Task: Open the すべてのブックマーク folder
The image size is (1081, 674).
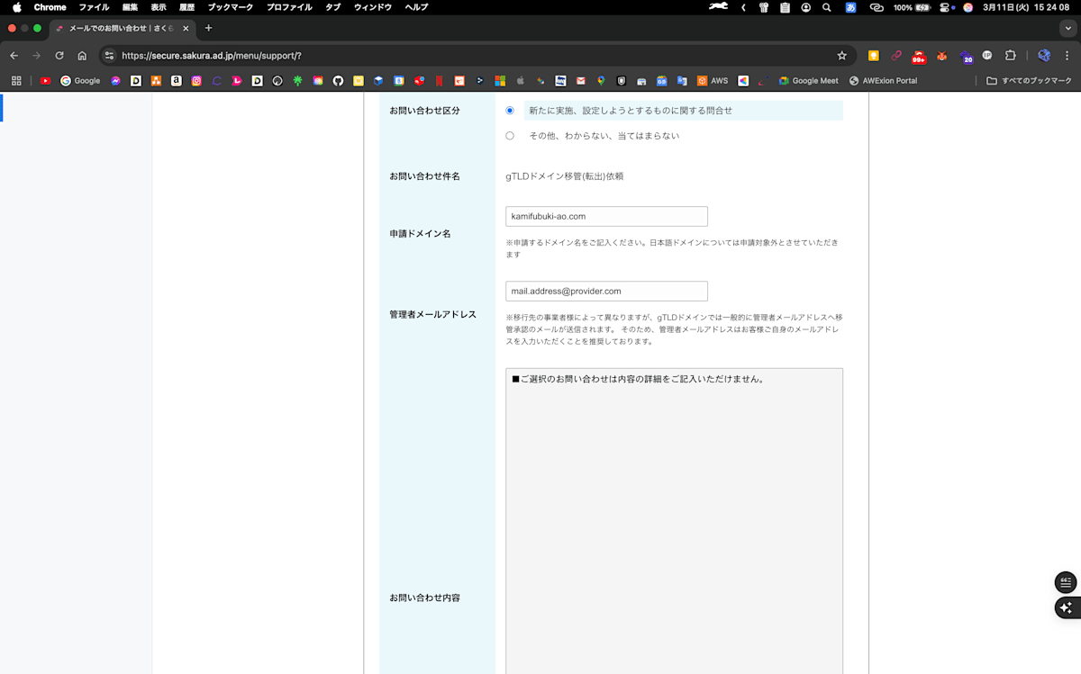Action: click(1029, 80)
